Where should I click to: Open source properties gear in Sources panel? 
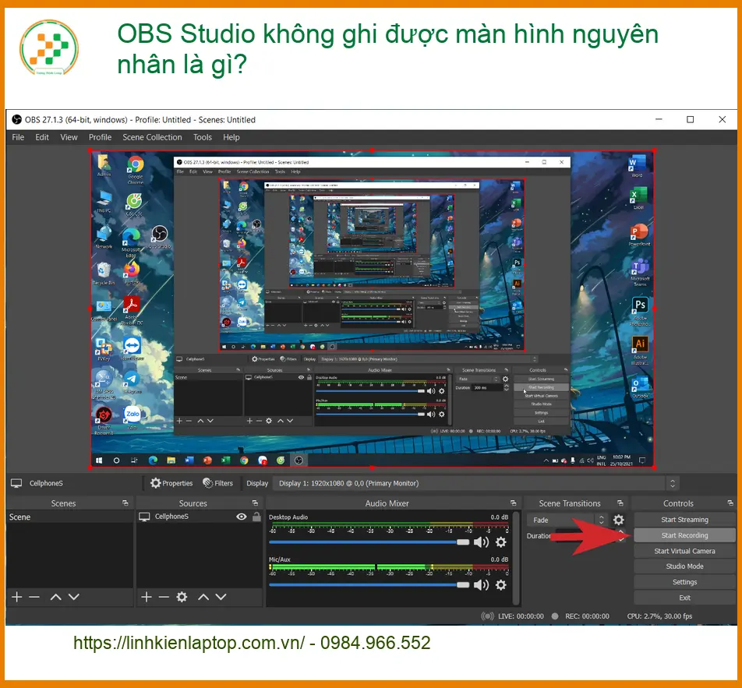pyautogui.click(x=182, y=597)
